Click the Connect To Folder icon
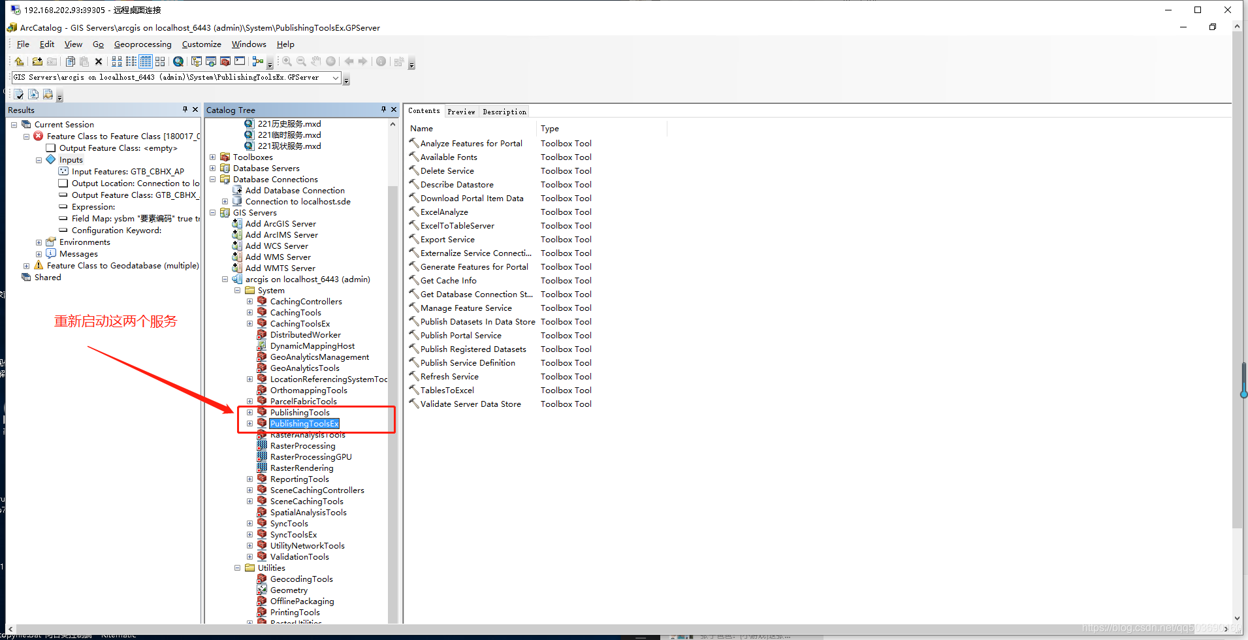 [x=38, y=61]
